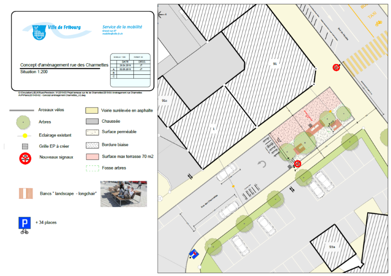Click the revision date table in the title block
Viewport: 391px width, 276px height.
click(130, 70)
